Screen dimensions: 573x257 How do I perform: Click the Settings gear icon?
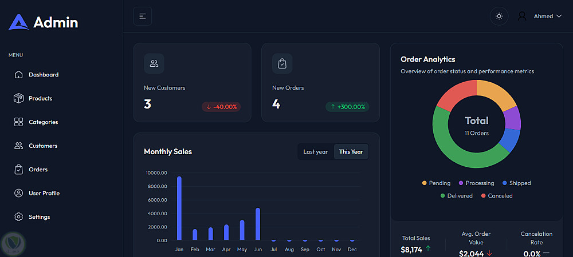[x=19, y=216]
